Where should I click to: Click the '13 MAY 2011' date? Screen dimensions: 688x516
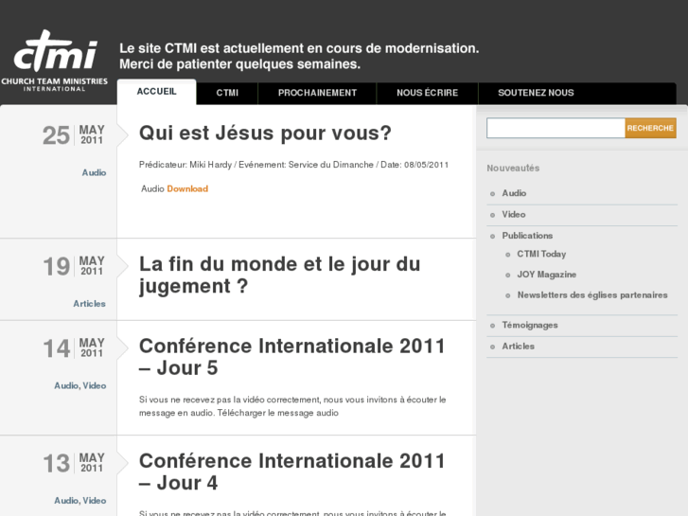(x=73, y=463)
